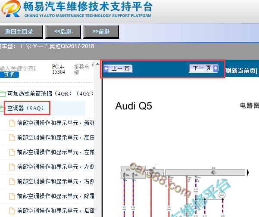Click open-folder icon beside 空调器 (9AQ)

(x=2, y=108)
